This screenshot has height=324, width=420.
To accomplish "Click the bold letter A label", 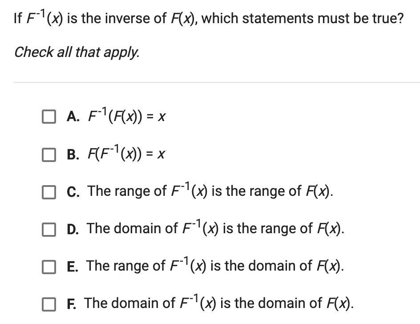I will (x=73, y=117).
